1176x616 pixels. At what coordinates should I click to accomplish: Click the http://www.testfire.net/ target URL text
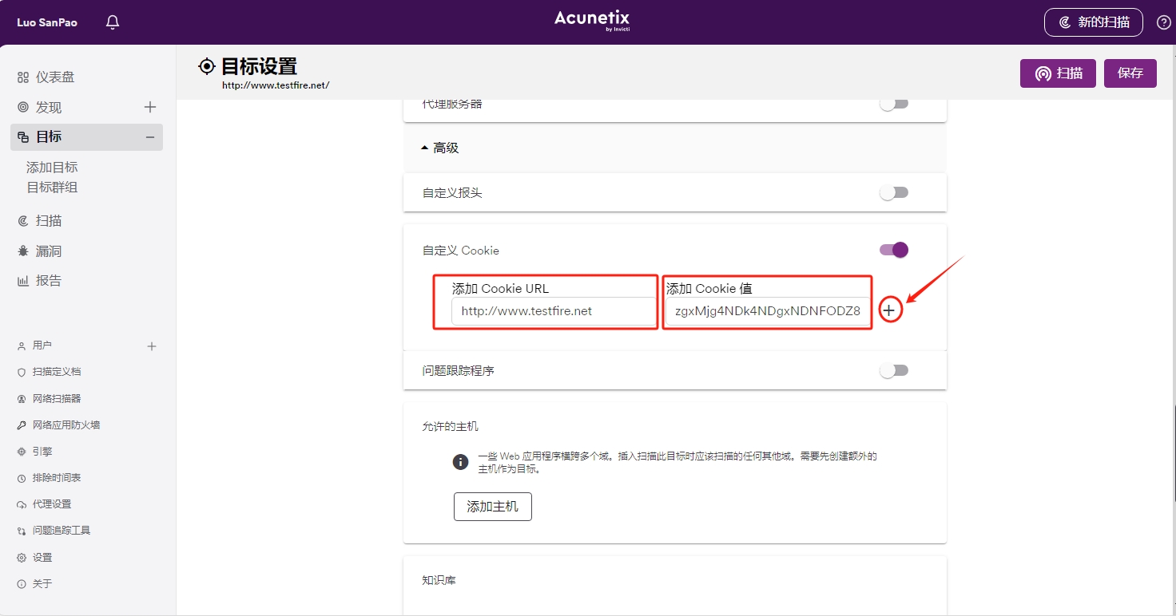[276, 85]
